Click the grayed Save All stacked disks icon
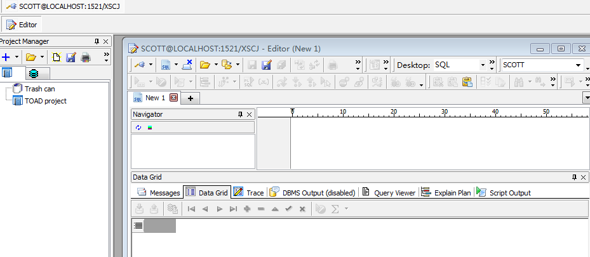Viewport: 590px width, 257px height. tap(281, 65)
